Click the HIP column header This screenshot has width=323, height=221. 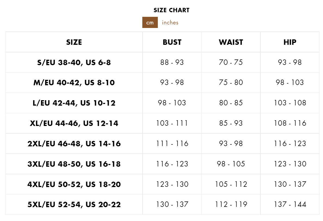(x=290, y=42)
